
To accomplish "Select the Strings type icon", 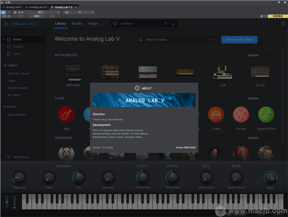I will 241,115.
